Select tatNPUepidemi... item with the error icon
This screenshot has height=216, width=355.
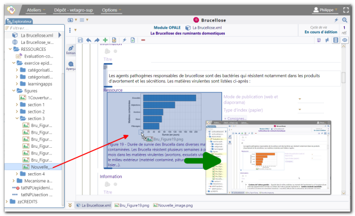pyautogui.click(x=37, y=188)
